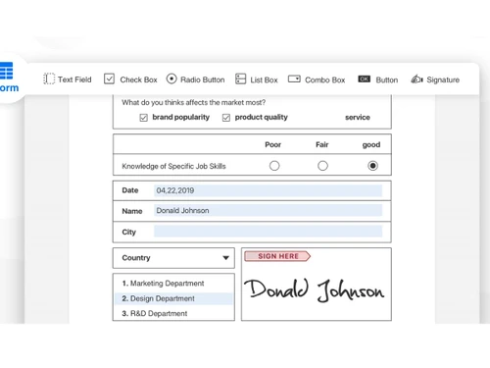Click the empty City field
The image size is (490, 368).
(x=268, y=232)
